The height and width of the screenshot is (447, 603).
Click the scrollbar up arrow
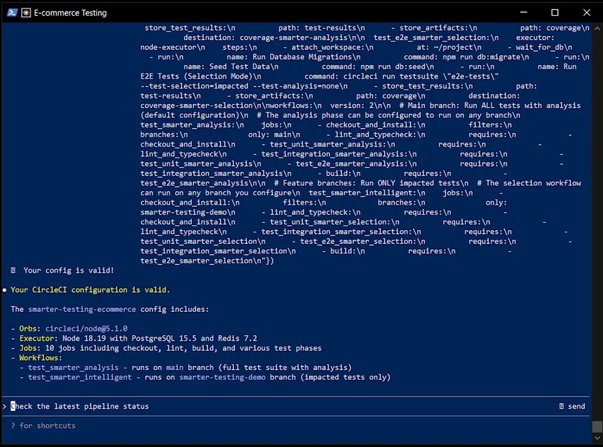click(597, 28)
